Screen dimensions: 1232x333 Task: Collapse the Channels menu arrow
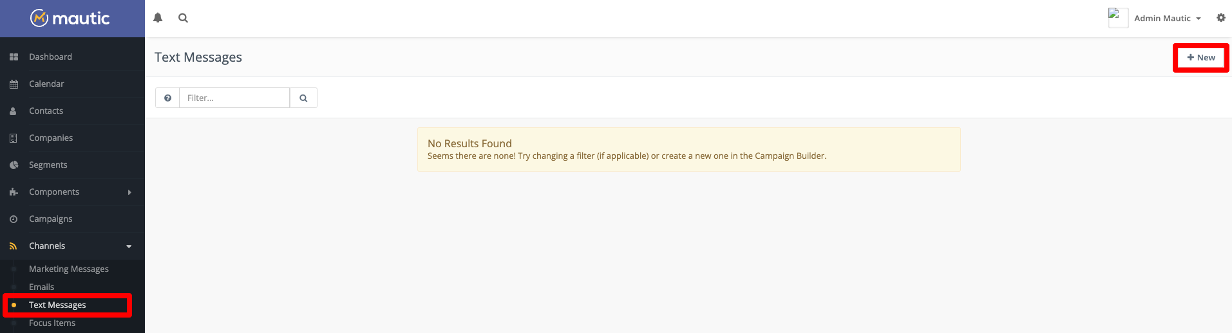coord(129,246)
